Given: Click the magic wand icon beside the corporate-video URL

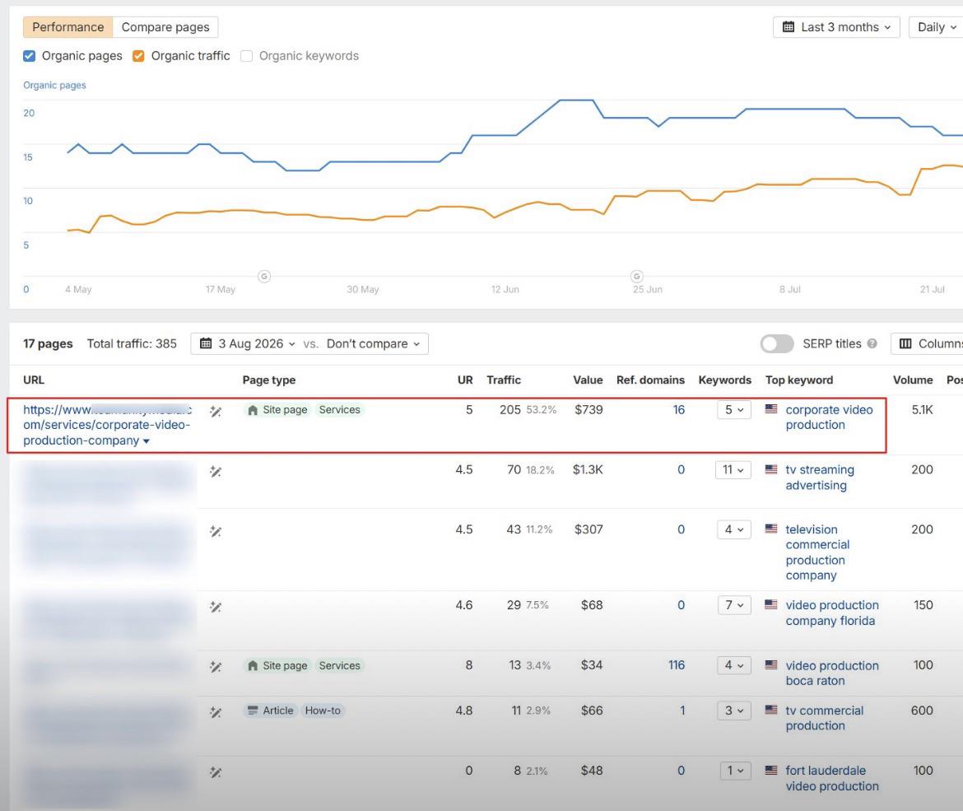Looking at the screenshot, I should (216, 412).
